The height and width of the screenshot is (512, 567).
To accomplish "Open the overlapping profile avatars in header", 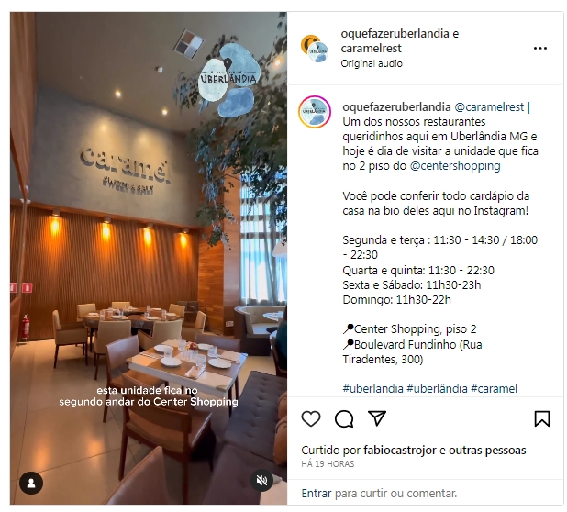I will (x=315, y=49).
